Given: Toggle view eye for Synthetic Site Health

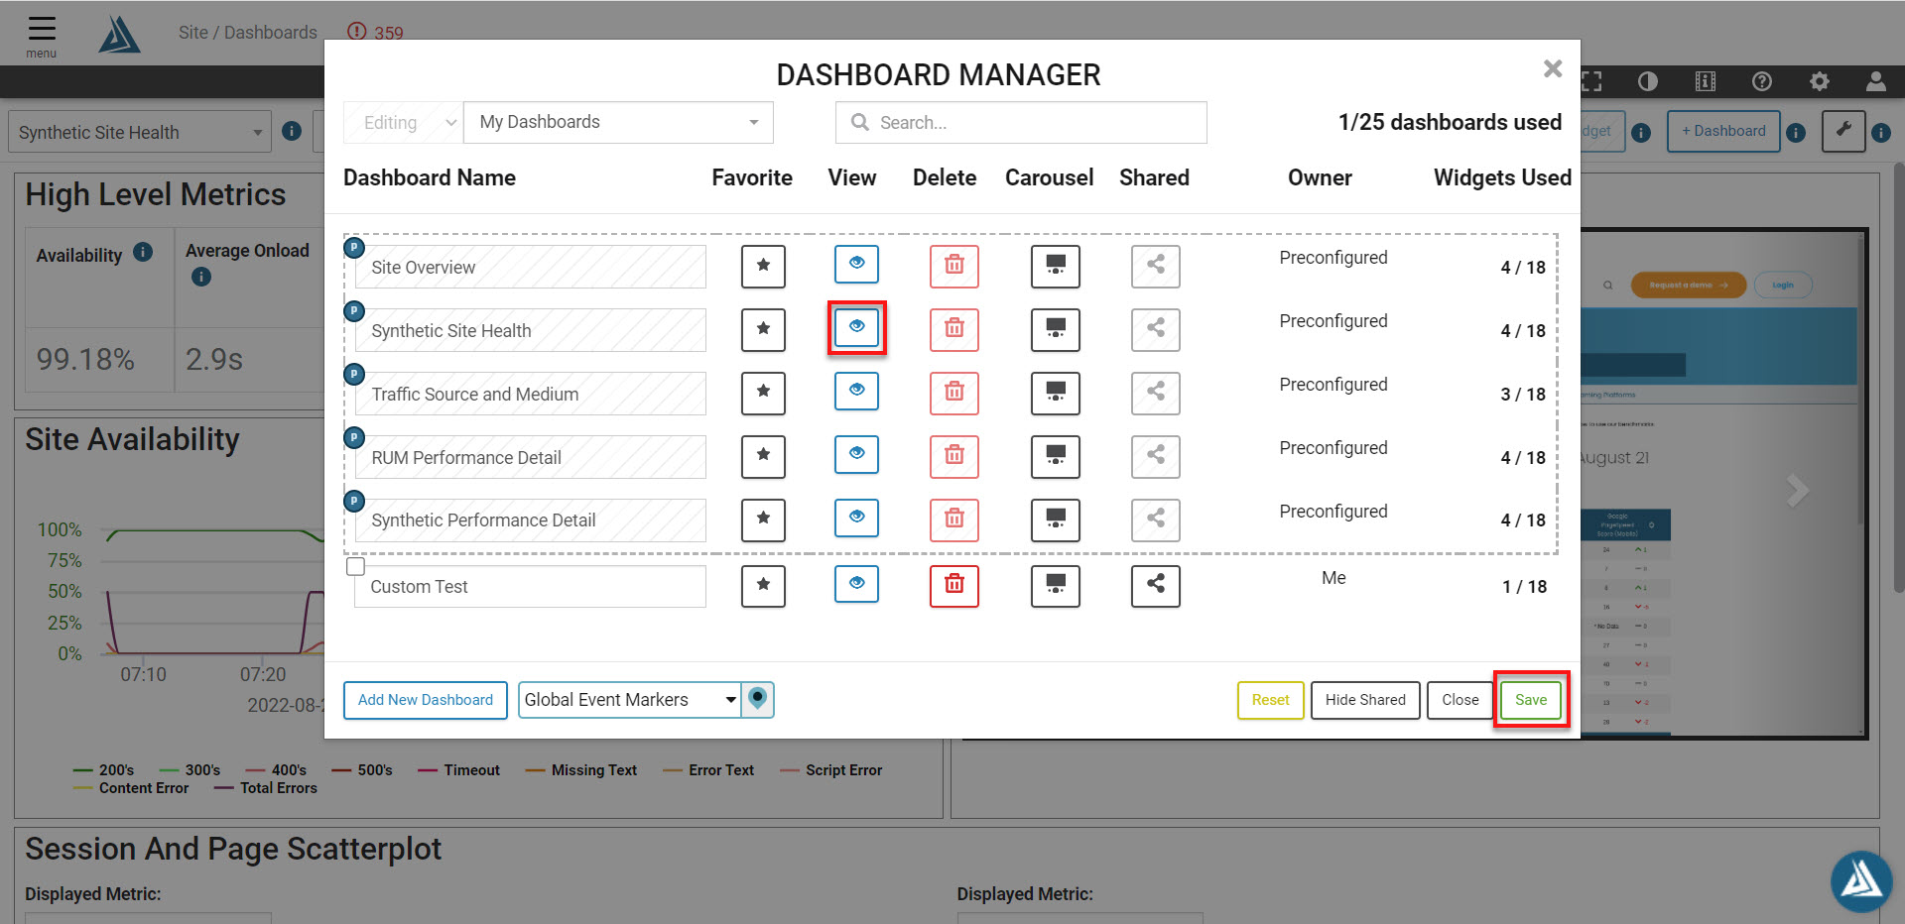Looking at the screenshot, I should coord(856,328).
